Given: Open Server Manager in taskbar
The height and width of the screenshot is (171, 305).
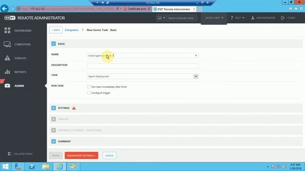Looking at the screenshot, I should click(x=18, y=167).
